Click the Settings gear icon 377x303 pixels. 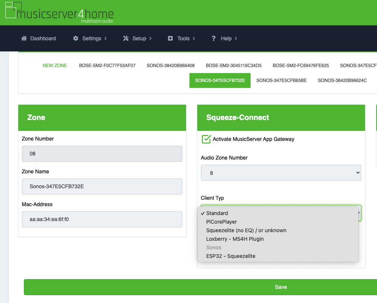click(76, 38)
